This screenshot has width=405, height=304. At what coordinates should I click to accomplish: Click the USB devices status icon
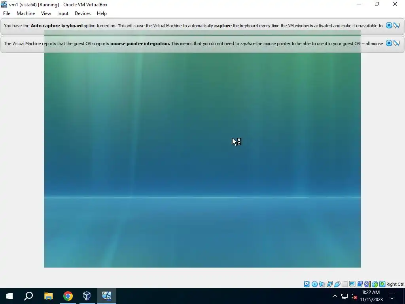[x=337, y=284]
